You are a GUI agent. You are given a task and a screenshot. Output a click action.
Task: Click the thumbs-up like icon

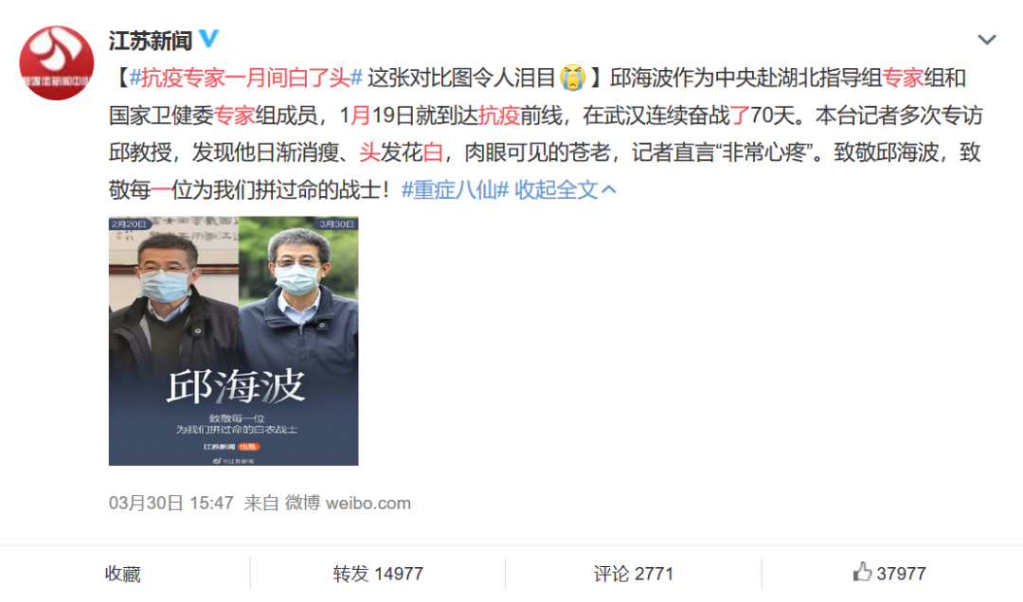[862, 572]
